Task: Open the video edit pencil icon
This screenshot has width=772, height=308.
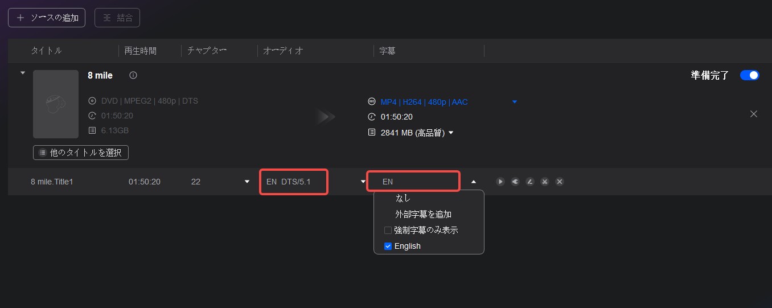Action: pos(530,182)
